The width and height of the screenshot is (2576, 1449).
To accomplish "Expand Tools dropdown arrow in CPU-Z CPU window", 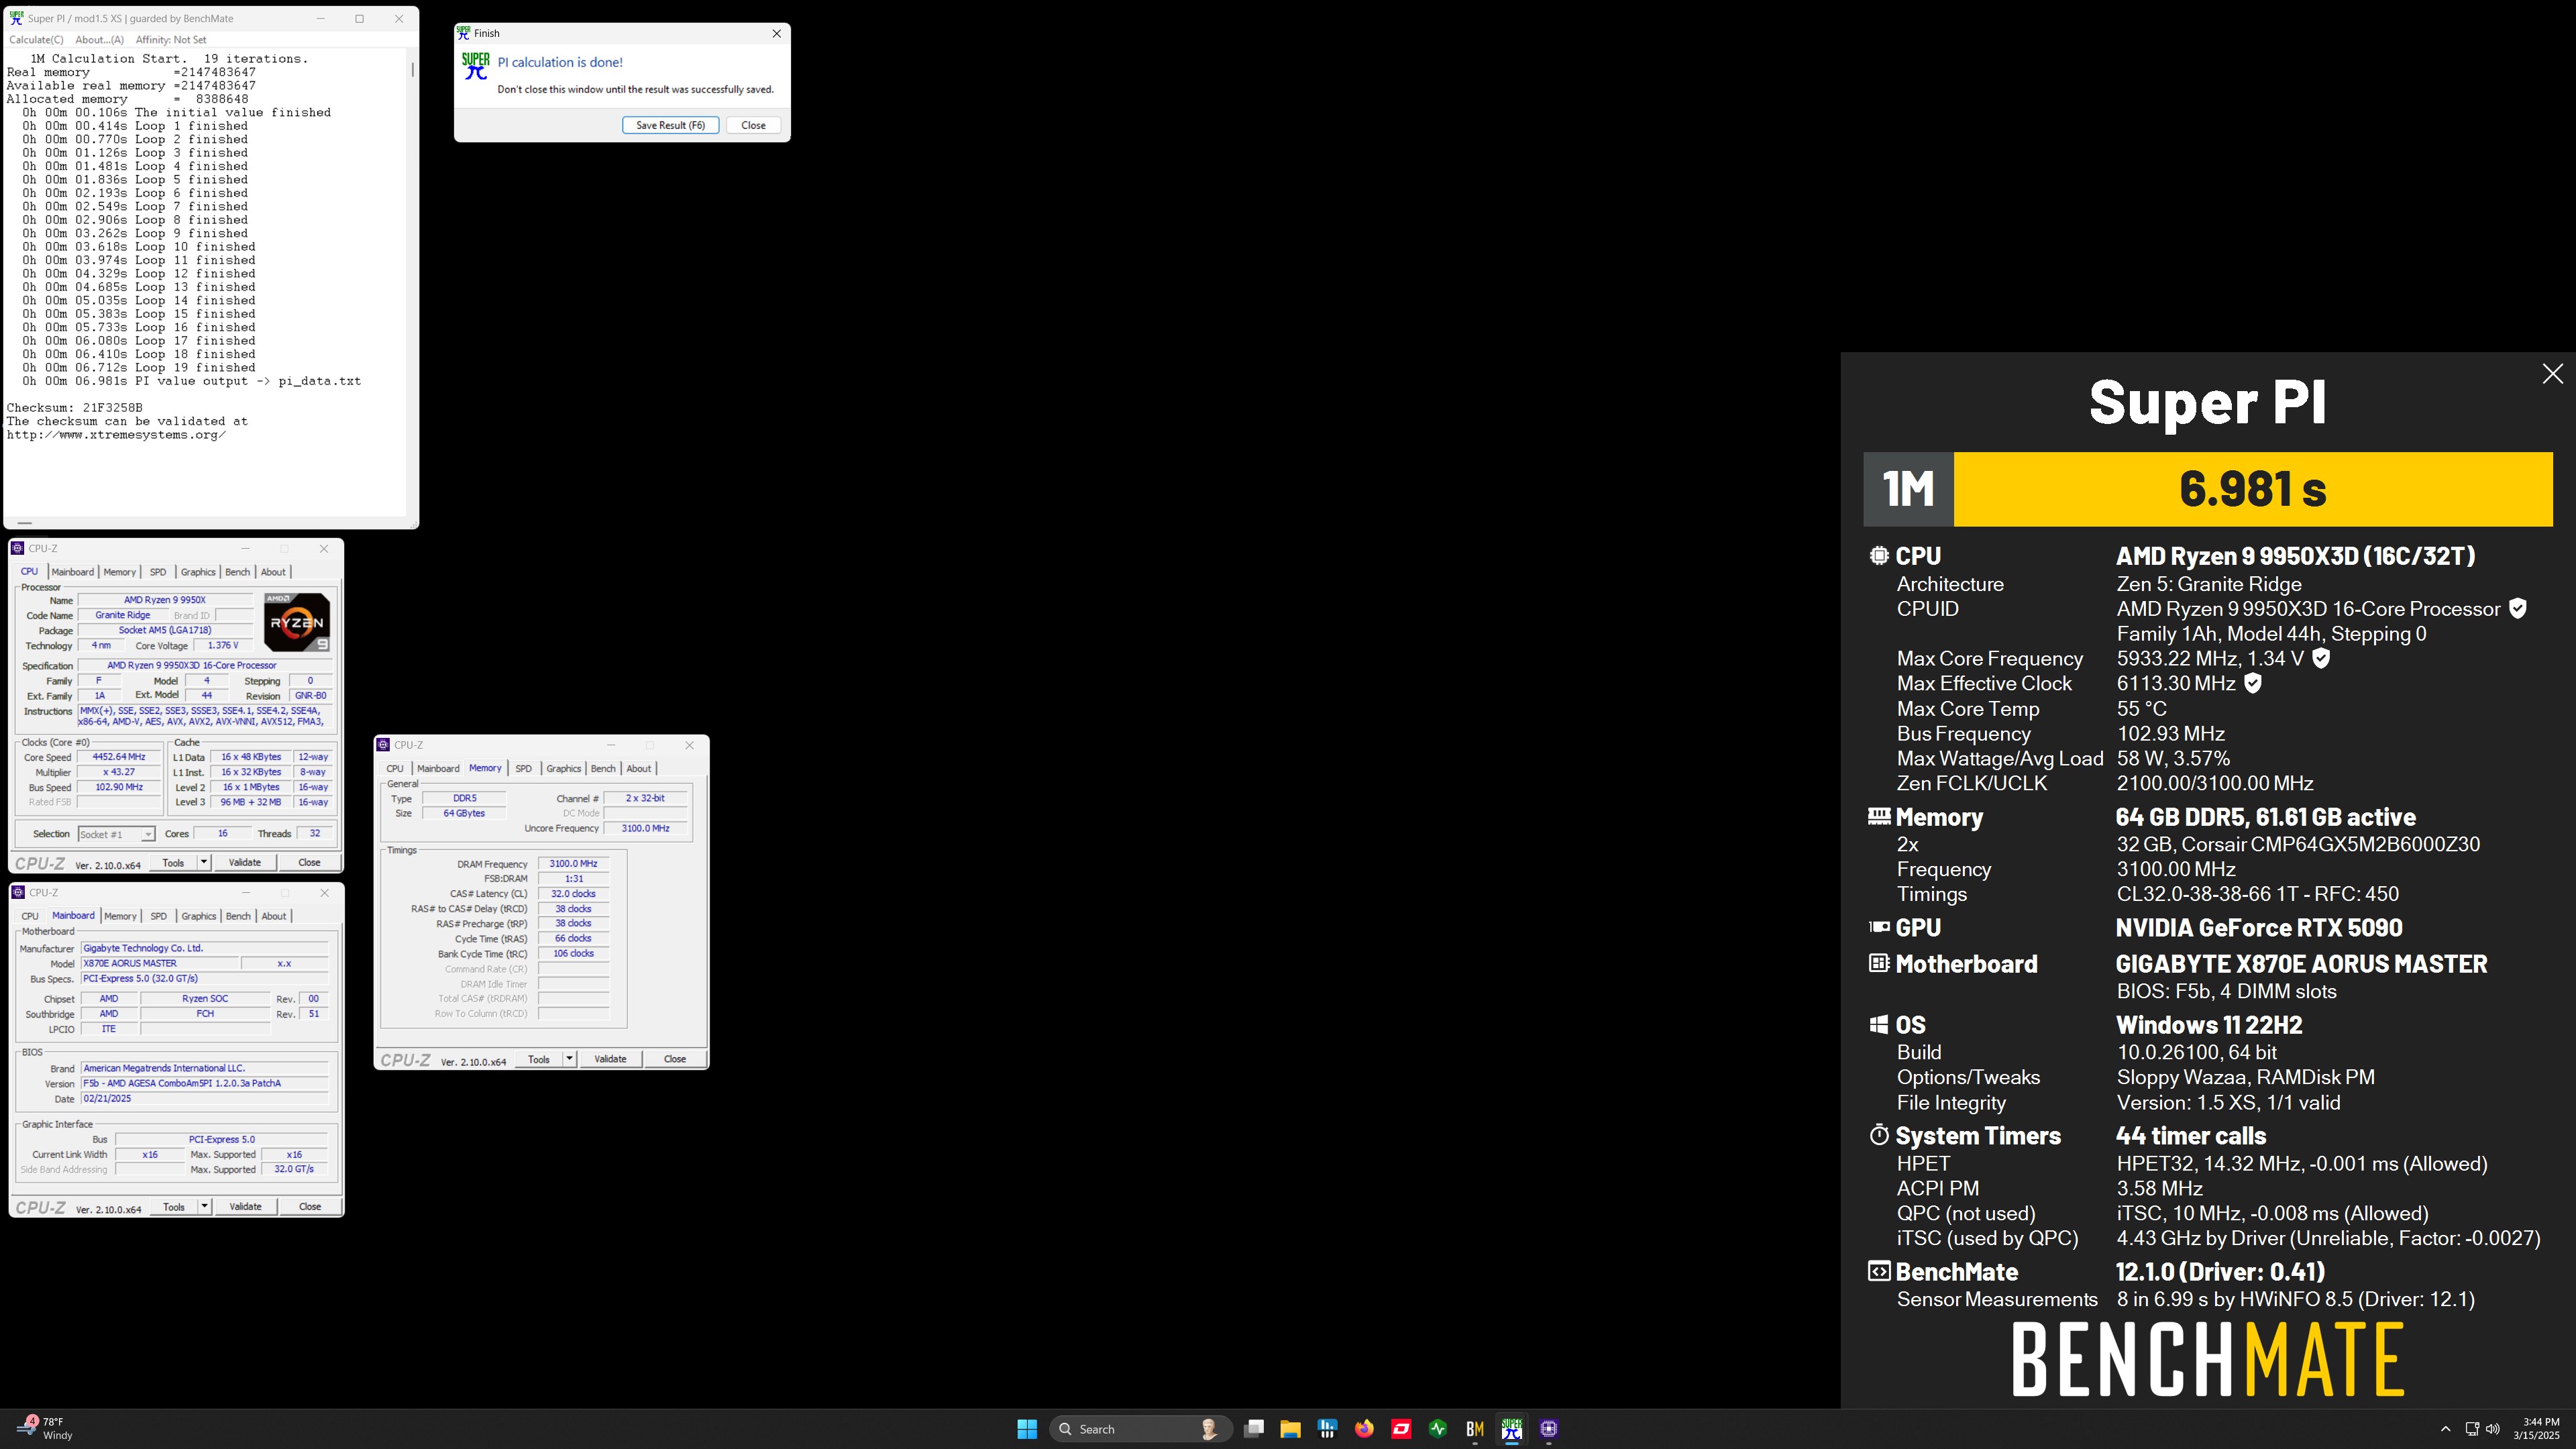I will coord(204,862).
